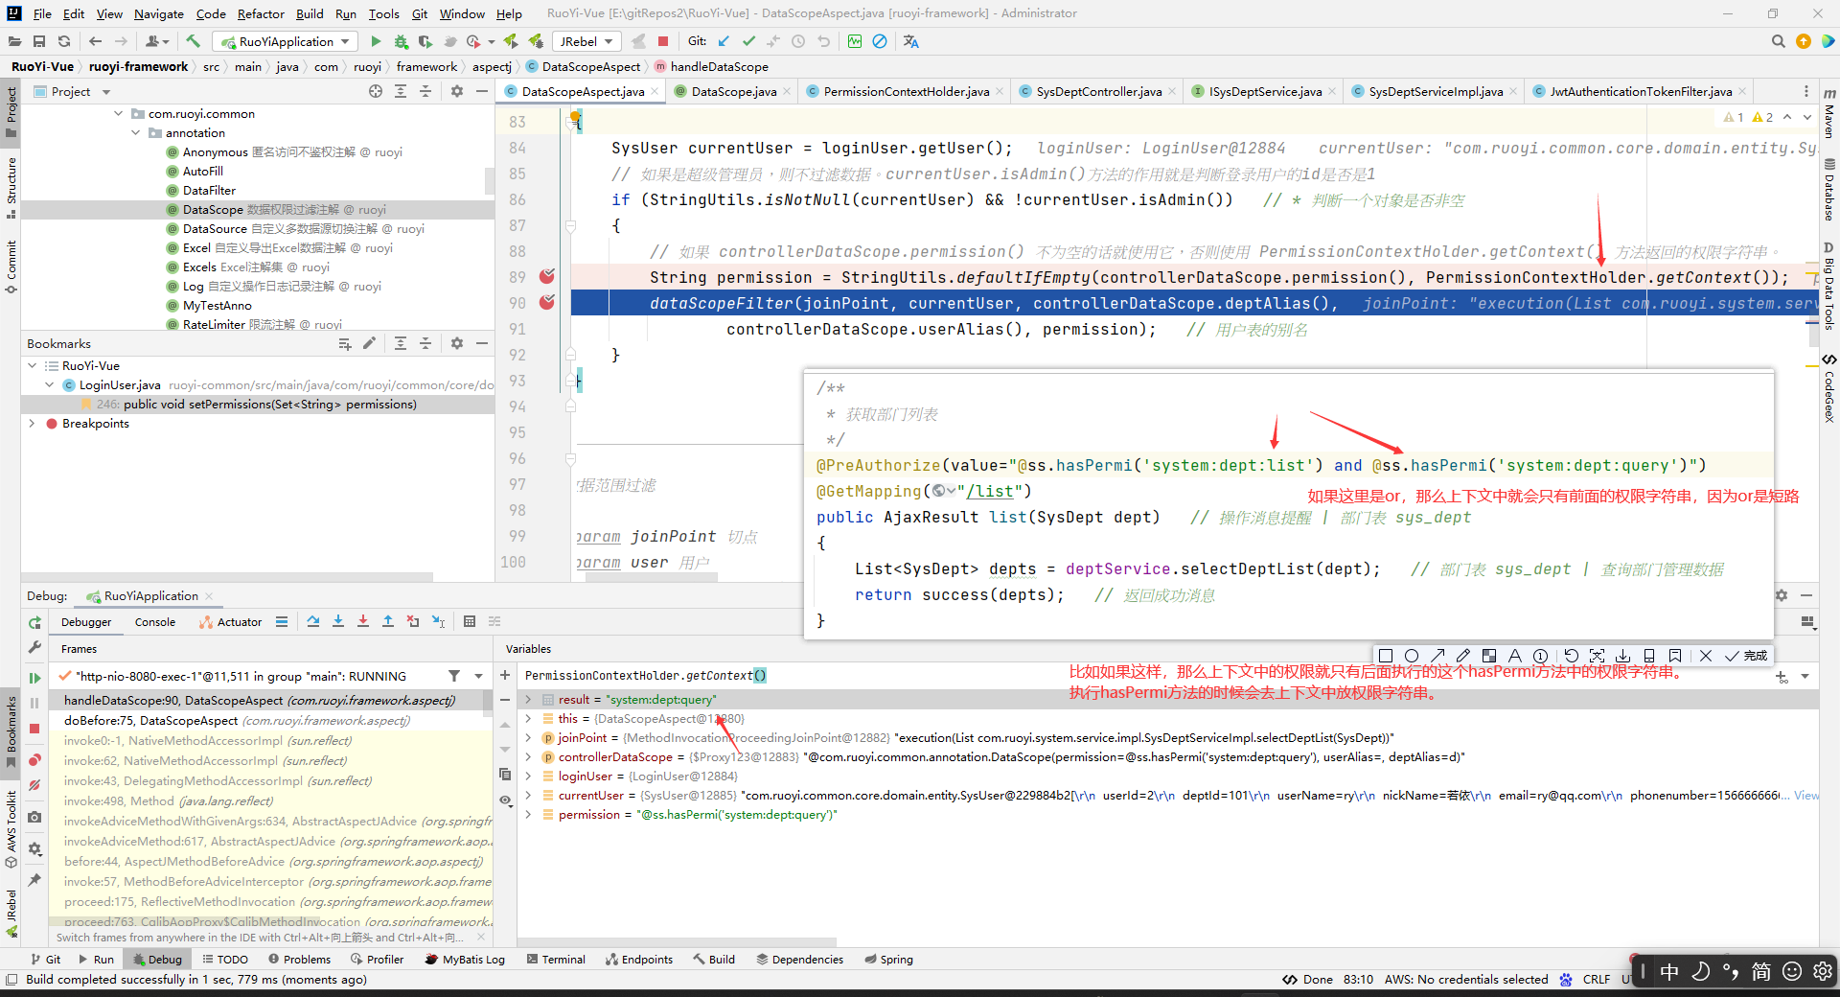Run RuoYiApplication with the green play icon

[376, 41]
